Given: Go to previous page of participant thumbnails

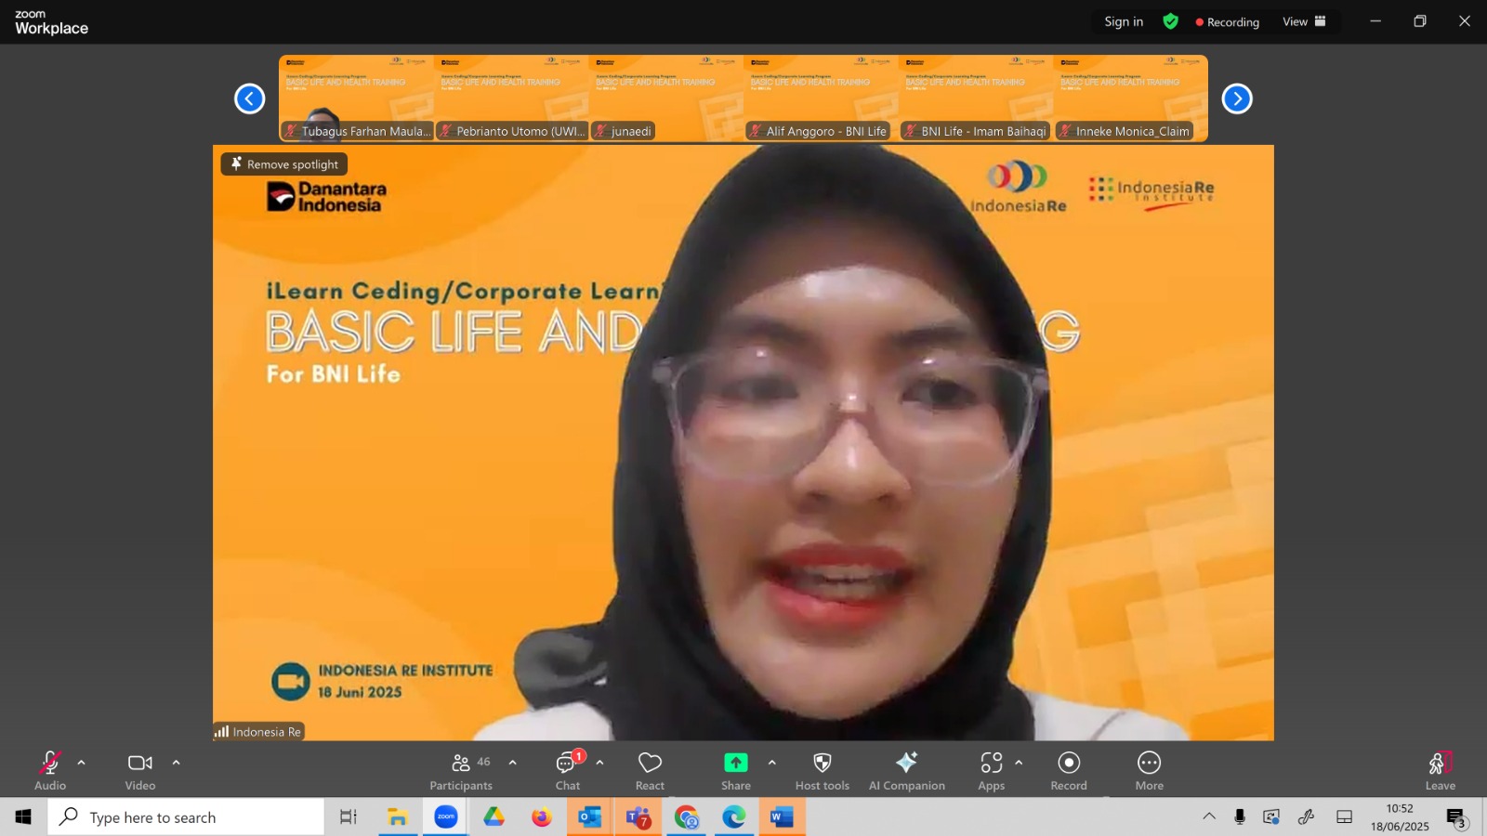Looking at the screenshot, I should (x=249, y=98).
